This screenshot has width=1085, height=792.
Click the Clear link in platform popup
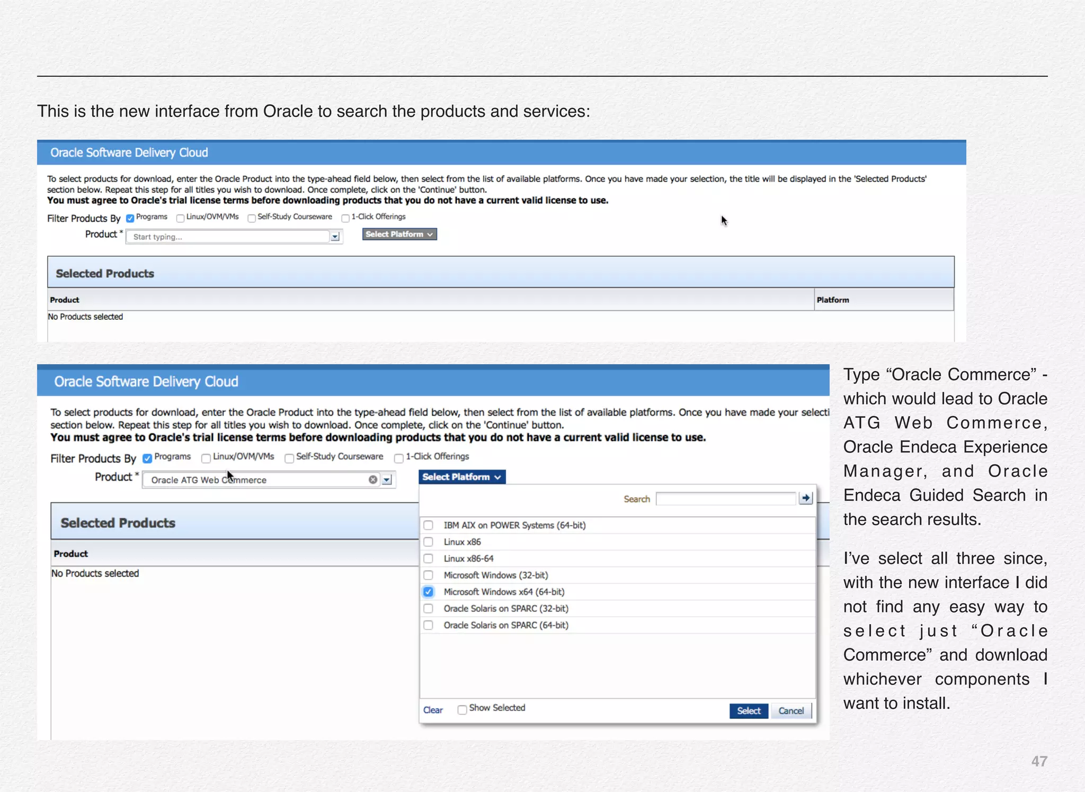click(x=433, y=710)
